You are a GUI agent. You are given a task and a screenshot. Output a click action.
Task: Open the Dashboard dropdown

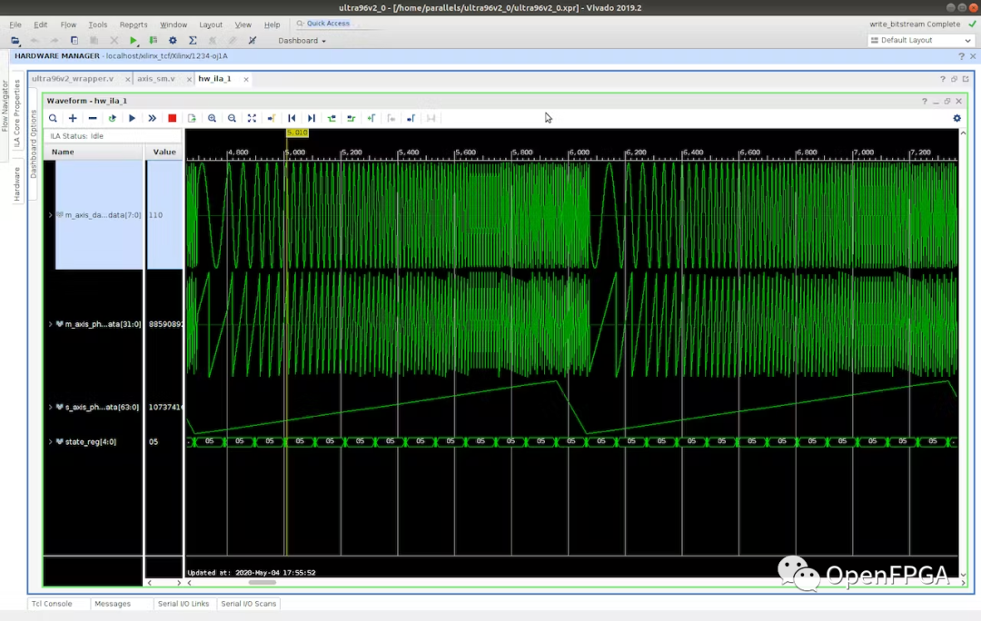[x=302, y=41]
